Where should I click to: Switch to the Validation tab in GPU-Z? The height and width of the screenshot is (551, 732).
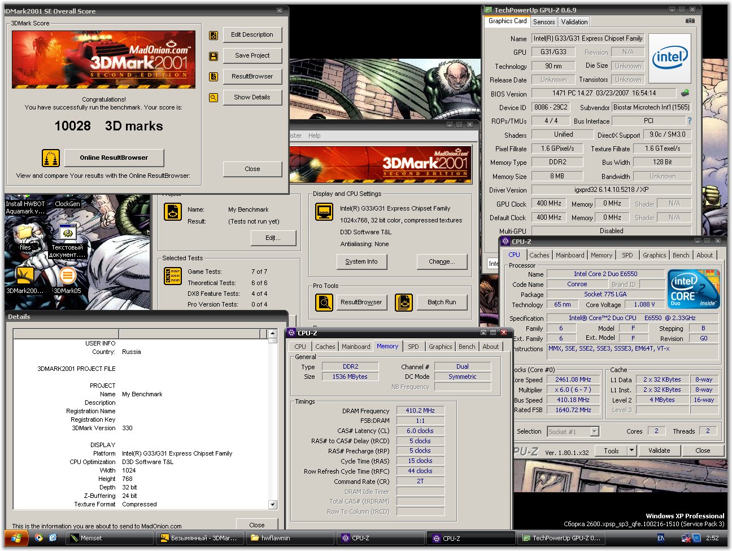(574, 22)
